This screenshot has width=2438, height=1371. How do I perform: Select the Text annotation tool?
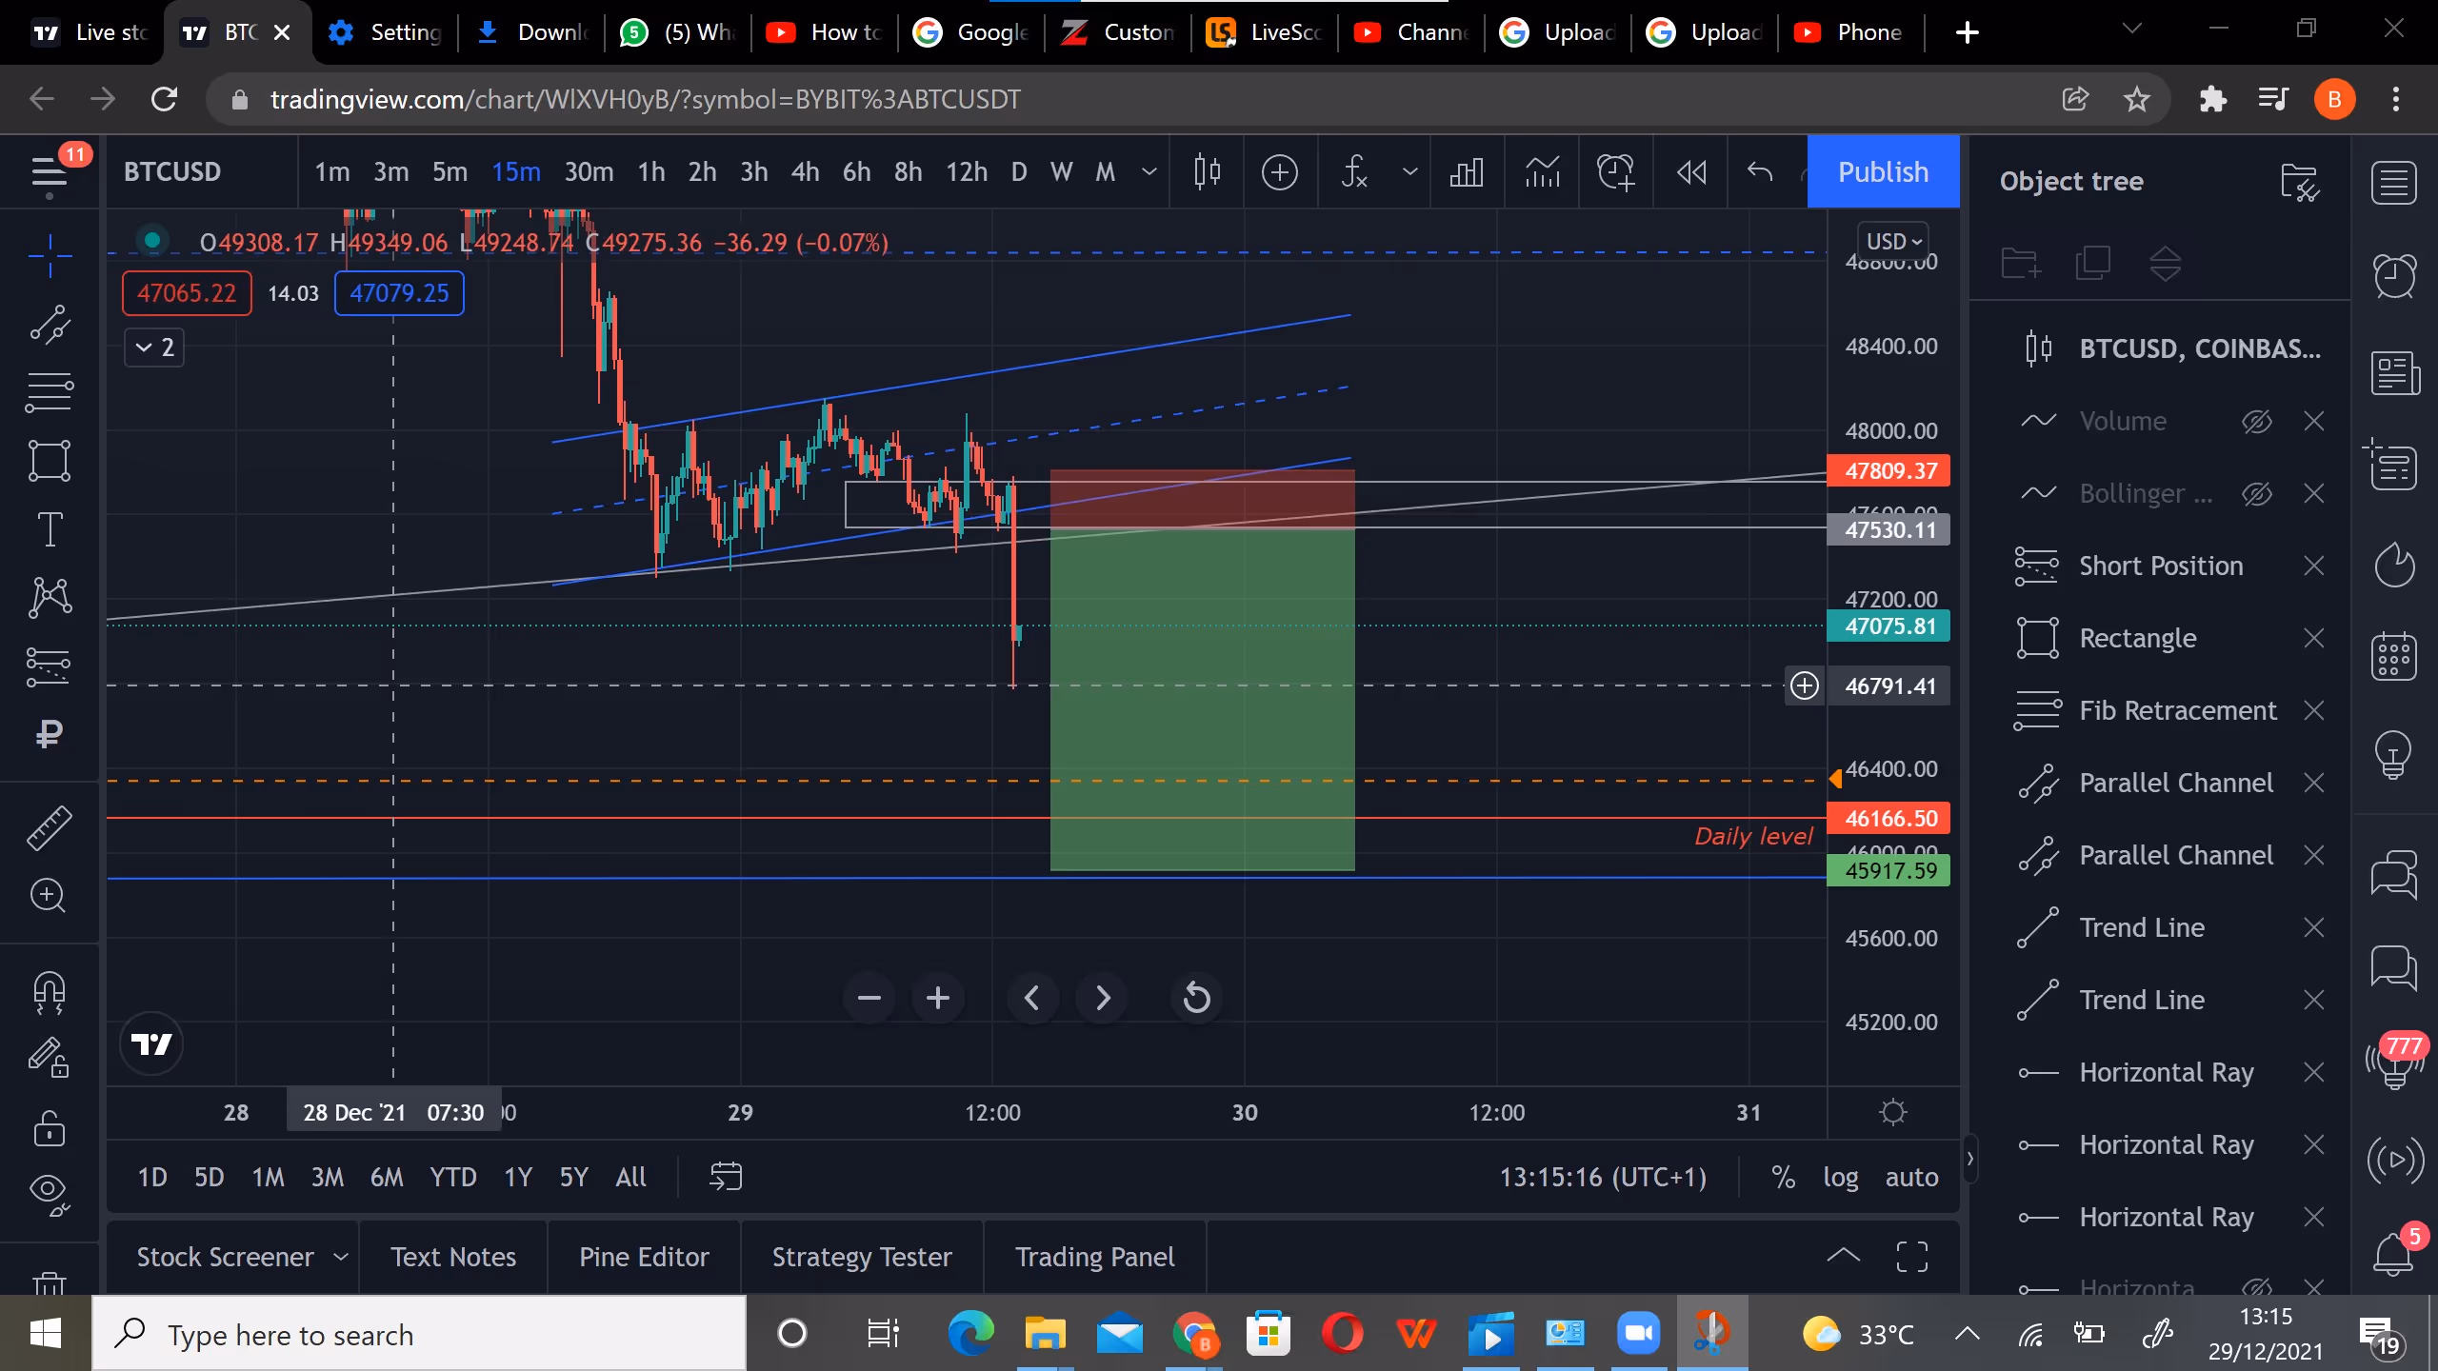point(50,529)
